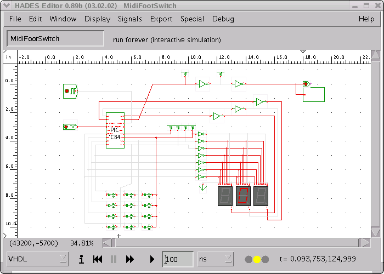
Task: Toggle the output component at top right
Action: [x=306, y=84]
